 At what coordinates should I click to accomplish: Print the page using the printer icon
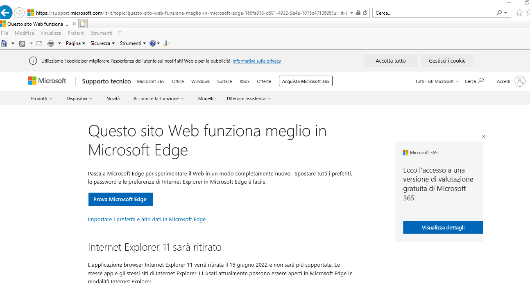tap(51, 43)
